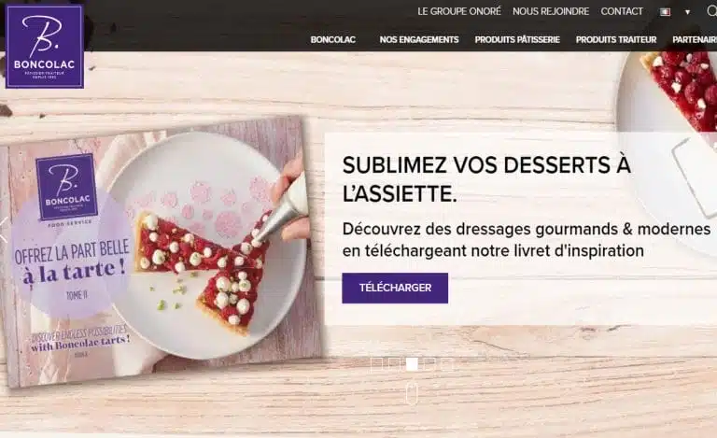The image size is (717, 438).
Task: Go to previous slide with left arrow
Action: [4, 230]
